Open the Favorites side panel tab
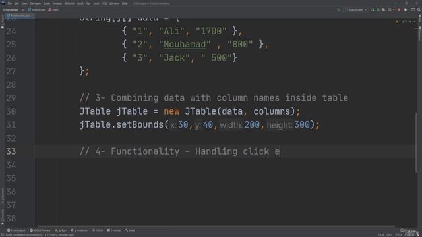Viewport: 422px width, 237px height. (3, 217)
